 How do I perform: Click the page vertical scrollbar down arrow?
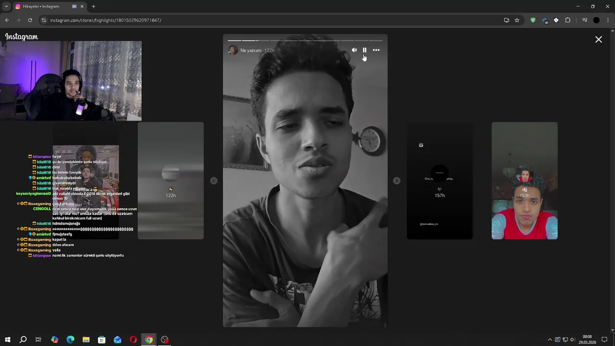[612, 330]
